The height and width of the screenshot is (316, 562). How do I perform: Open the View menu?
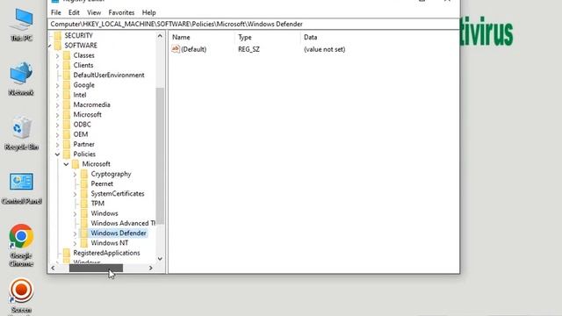94,12
